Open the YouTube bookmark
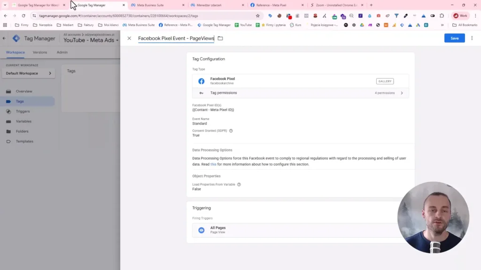 pos(243,25)
